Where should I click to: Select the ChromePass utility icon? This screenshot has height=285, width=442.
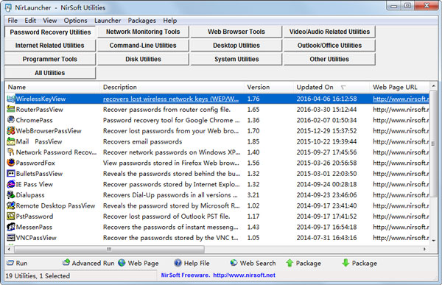pyautogui.click(x=11, y=120)
